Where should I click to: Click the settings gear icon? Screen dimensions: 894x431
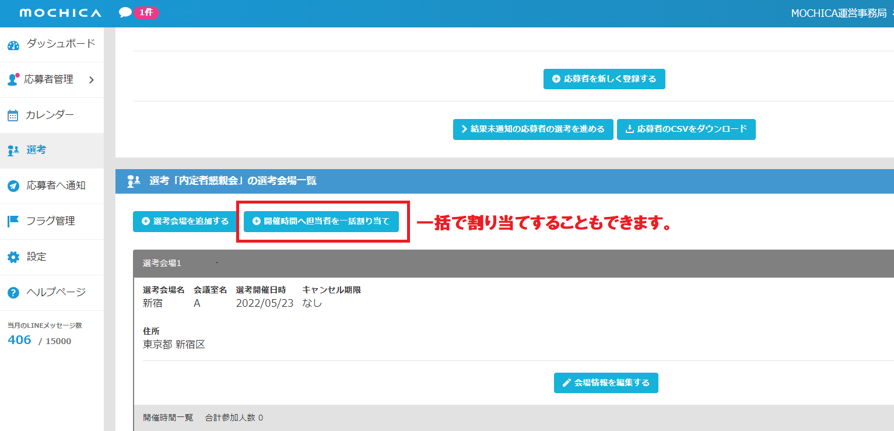click(13, 257)
